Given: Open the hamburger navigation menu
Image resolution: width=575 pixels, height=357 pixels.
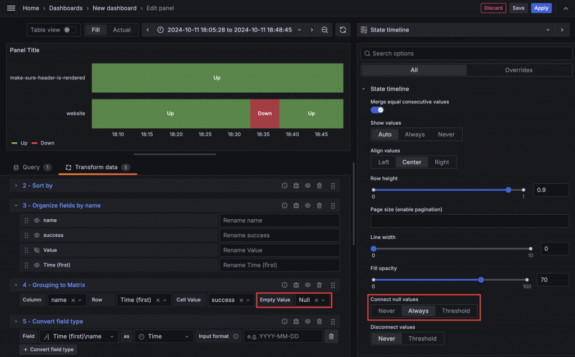Looking at the screenshot, I should 11,8.
